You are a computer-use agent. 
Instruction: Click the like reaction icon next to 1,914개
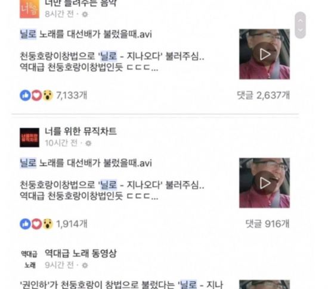[x=25, y=224]
